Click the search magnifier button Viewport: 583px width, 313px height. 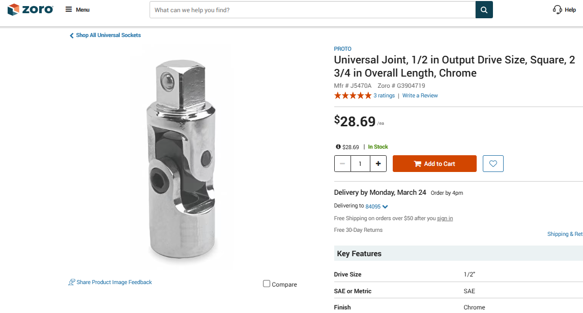[x=484, y=10]
